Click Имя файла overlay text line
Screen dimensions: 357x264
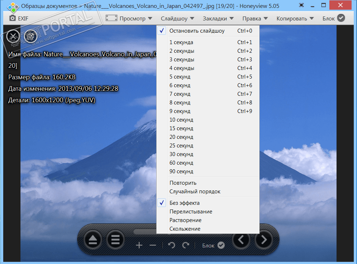(x=82, y=55)
